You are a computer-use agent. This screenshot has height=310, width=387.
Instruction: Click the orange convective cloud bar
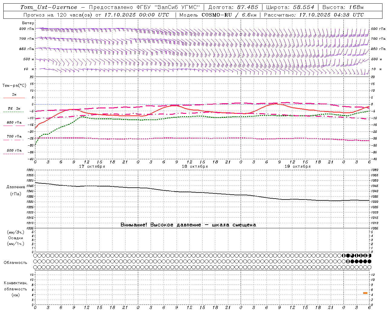[x=365, y=293]
